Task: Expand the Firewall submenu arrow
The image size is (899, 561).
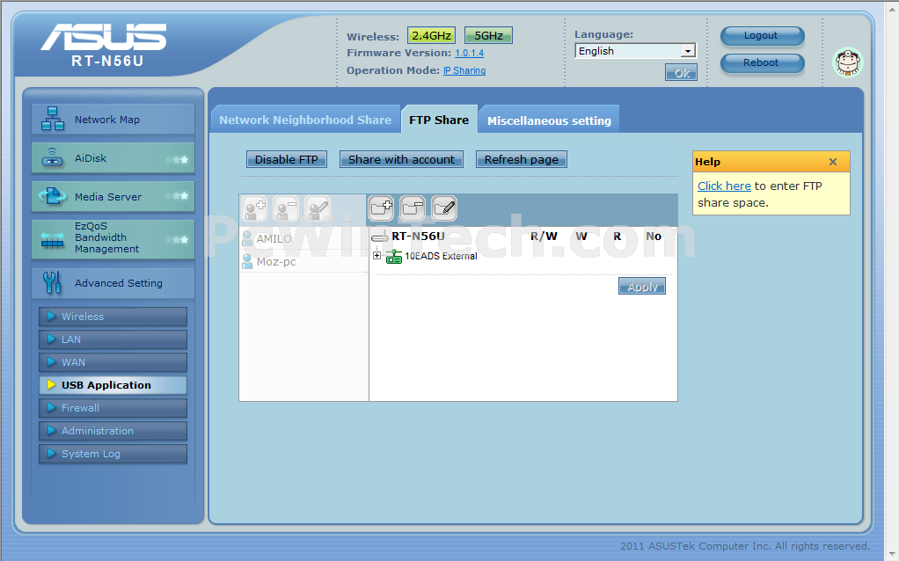Action: tap(51, 408)
